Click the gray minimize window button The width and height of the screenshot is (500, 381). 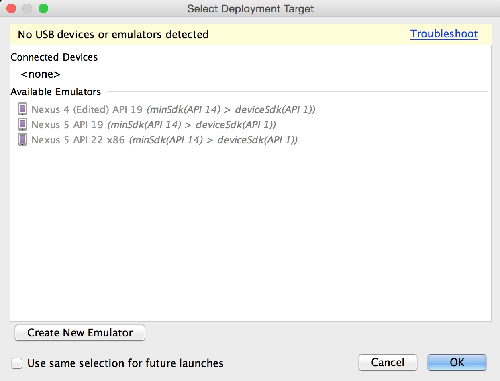click(27, 8)
